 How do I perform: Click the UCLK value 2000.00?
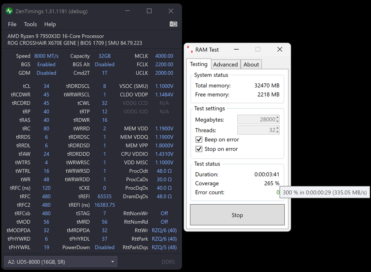164,73
